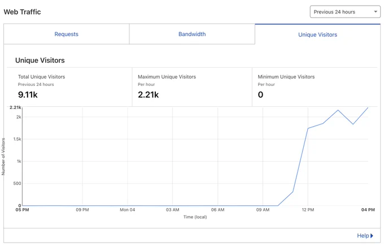Click the Help link
Image resolution: width=384 pixels, height=246 pixels.
click(x=363, y=236)
